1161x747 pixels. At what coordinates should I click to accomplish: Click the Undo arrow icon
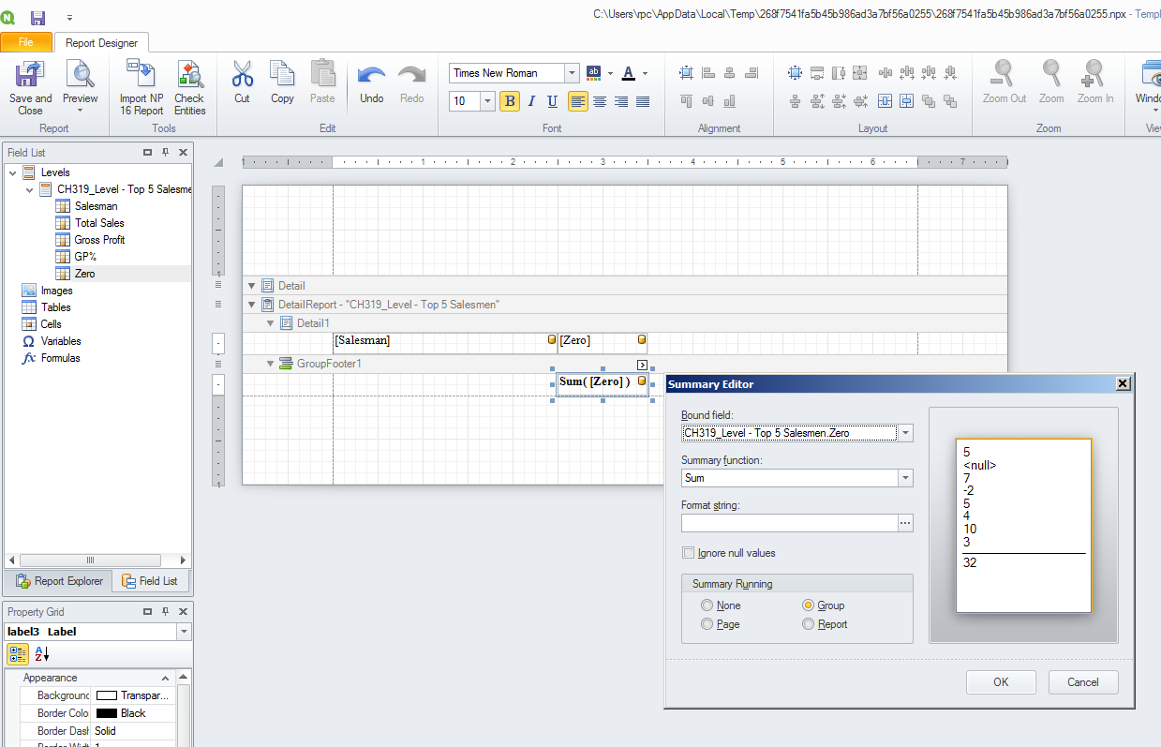(x=371, y=75)
